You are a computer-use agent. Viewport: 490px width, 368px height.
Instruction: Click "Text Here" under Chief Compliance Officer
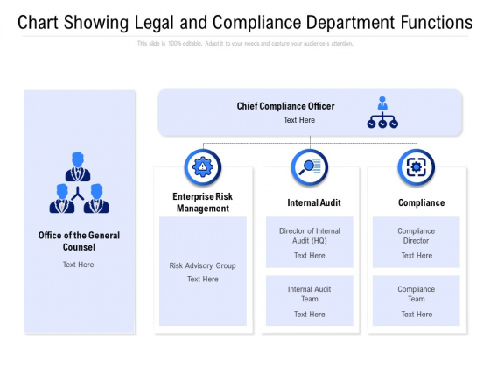click(x=299, y=120)
